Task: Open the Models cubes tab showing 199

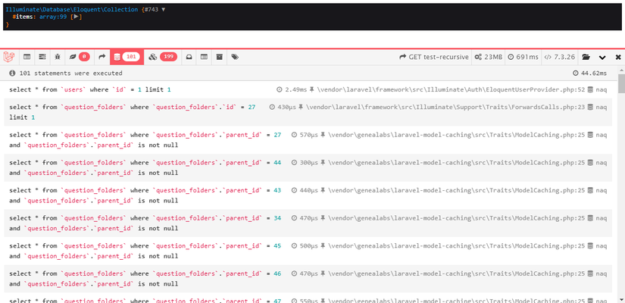Action: (163, 57)
